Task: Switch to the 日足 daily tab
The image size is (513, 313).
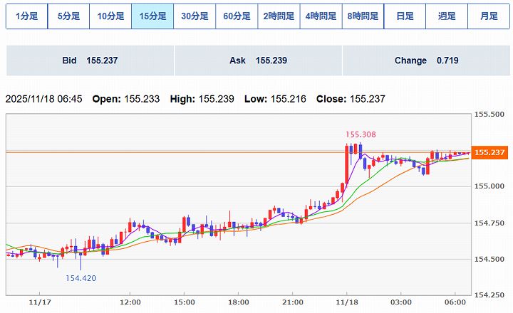Action: tap(405, 16)
